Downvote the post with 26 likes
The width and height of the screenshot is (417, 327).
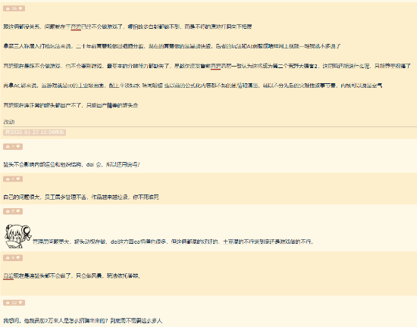(20, 8)
